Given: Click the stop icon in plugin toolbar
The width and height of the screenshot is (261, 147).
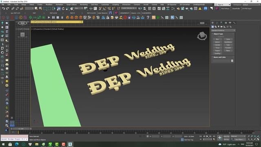Looking at the screenshot, I should click(x=58, y=18).
